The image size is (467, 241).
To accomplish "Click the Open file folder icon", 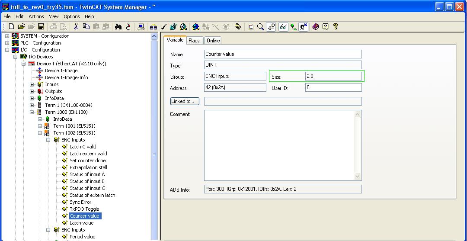I will pyautogui.click(x=21, y=26).
